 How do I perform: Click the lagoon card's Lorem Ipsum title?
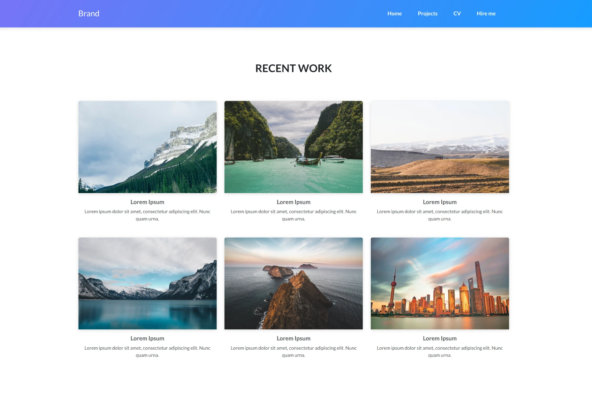click(293, 202)
